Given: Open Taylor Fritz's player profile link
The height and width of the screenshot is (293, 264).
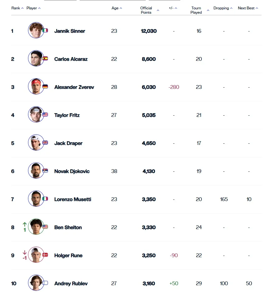Looking at the screenshot, I should point(67,115).
